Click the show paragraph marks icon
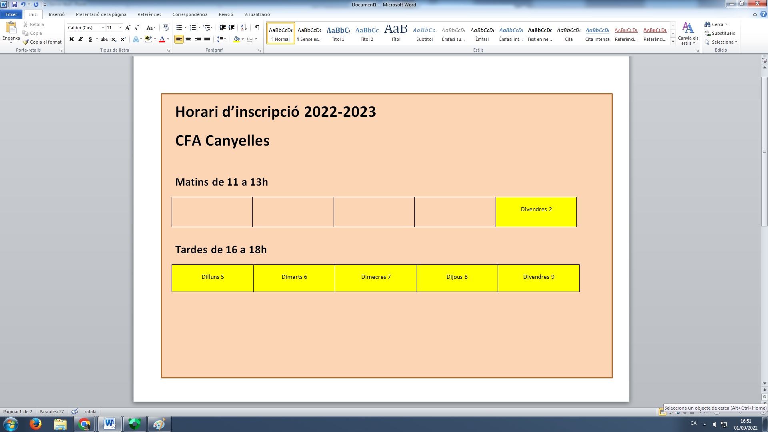The image size is (768, 432). [x=257, y=28]
